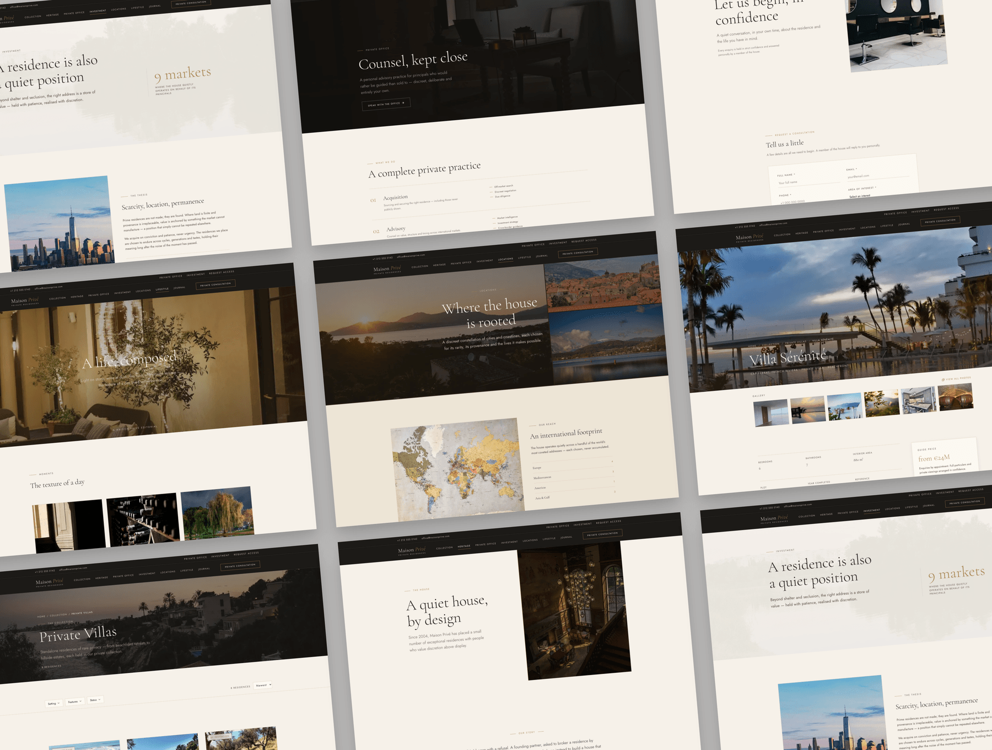Select Collection in the Locations page navigation
The width and height of the screenshot is (992, 750).
point(419,266)
